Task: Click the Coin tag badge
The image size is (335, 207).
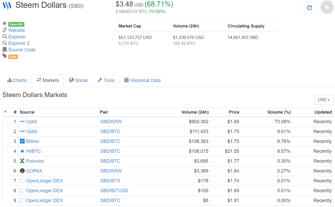Action: pos(13,57)
